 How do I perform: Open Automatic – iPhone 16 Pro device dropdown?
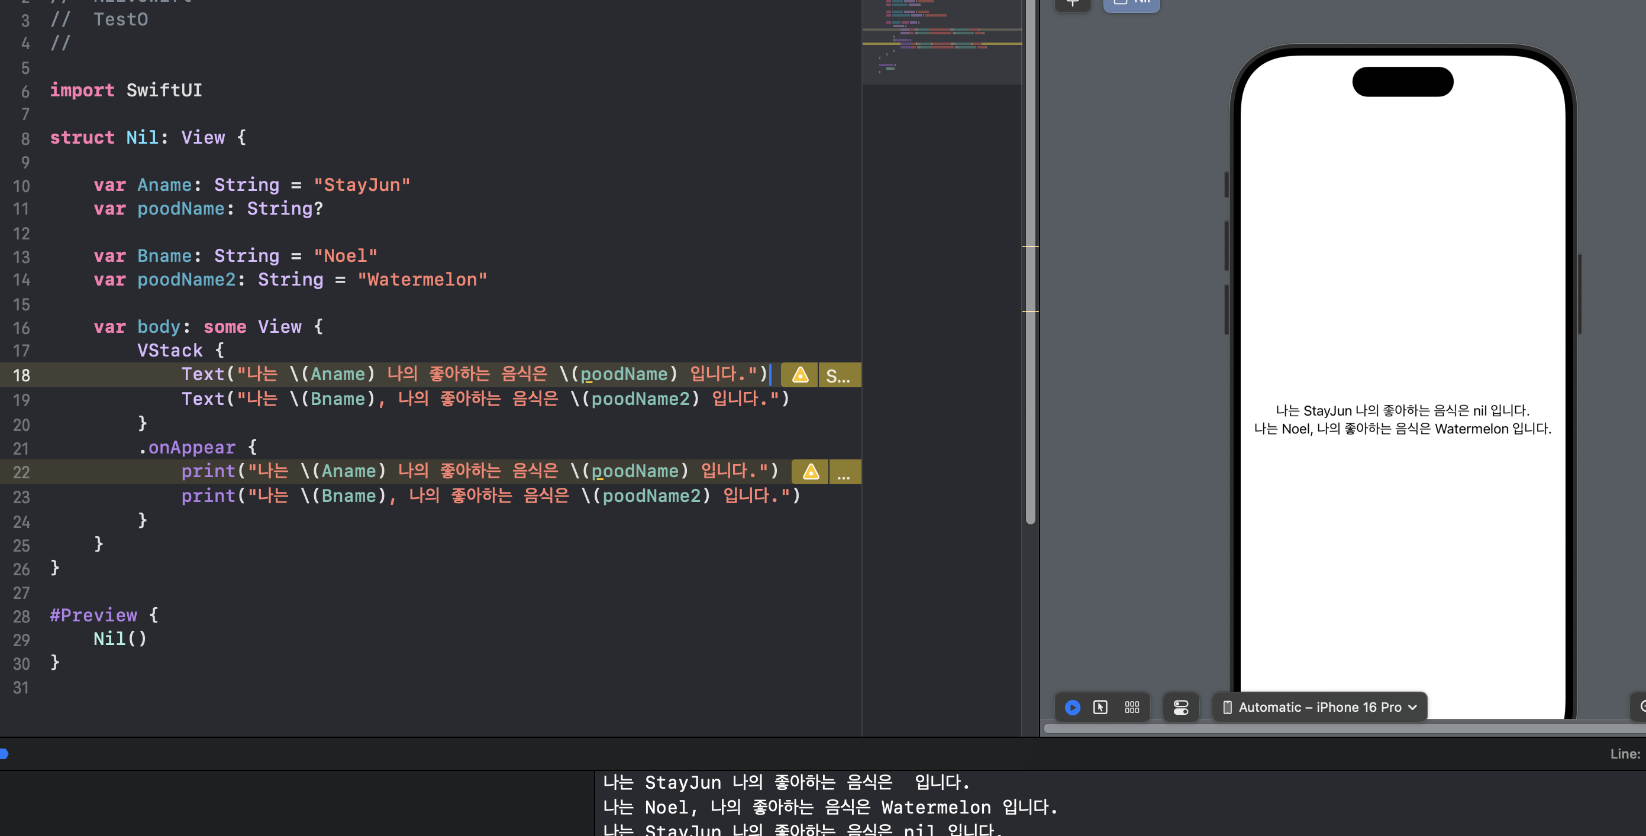(x=1320, y=707)
